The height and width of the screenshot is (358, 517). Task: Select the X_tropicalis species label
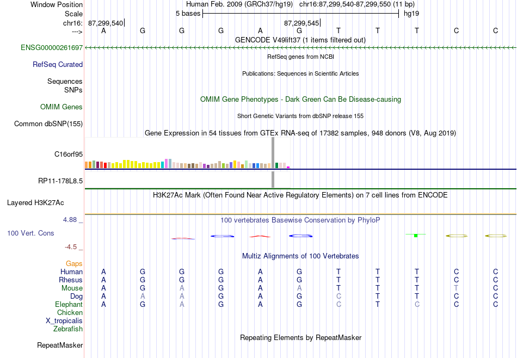tap(64, 321)
